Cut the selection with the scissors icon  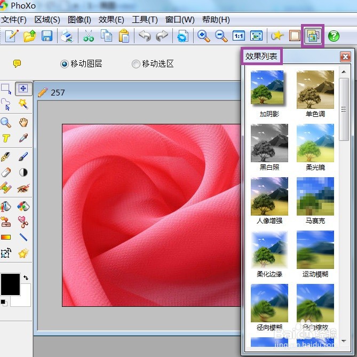[89, 36]
